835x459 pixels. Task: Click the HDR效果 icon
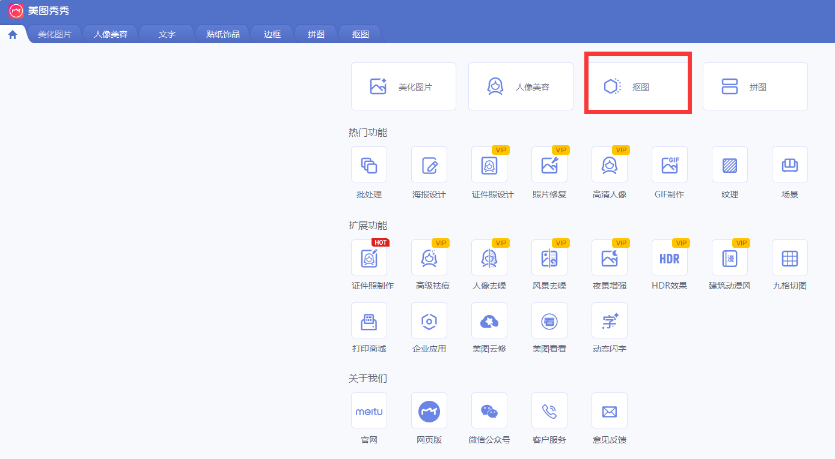669,258
